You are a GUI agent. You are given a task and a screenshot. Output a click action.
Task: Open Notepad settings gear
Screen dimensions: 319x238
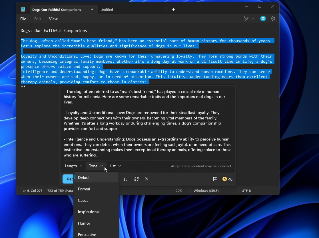[273, 19]
